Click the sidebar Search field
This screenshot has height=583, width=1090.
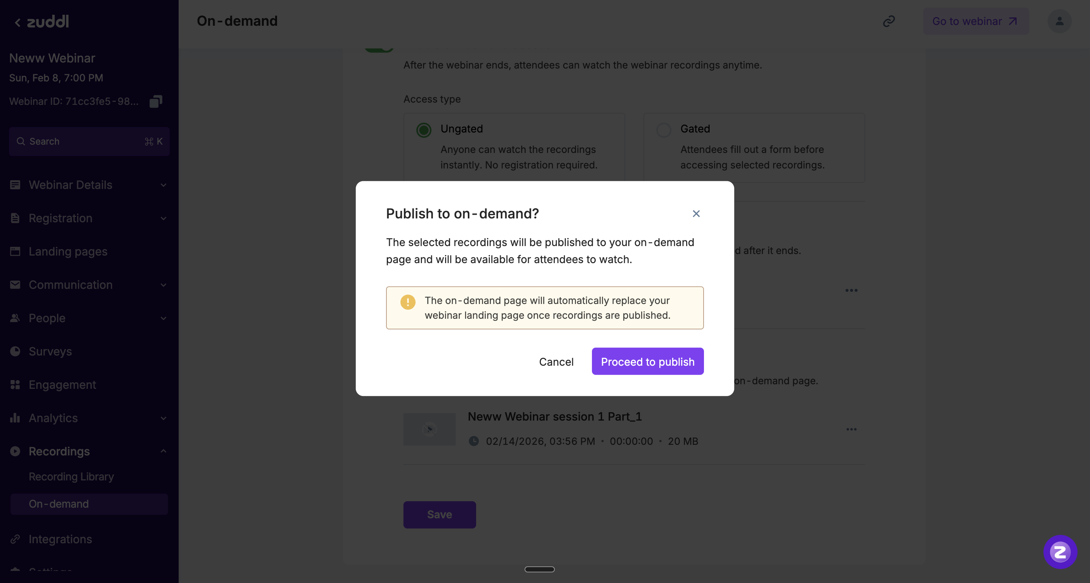(89, 142)
